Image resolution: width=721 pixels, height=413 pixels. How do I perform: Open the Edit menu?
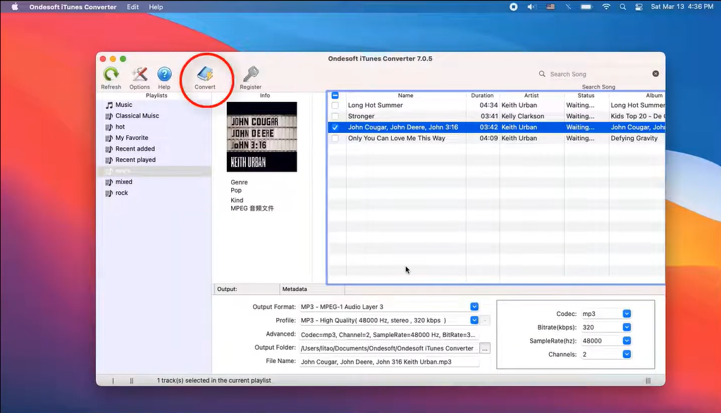(133, 7)
